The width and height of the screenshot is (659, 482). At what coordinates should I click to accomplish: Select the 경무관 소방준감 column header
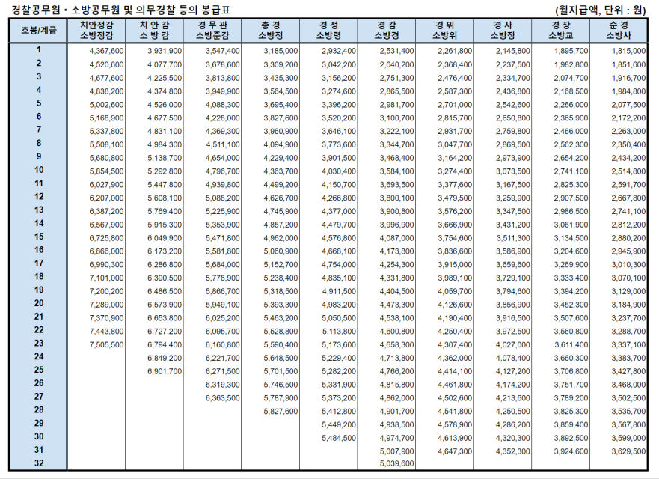(x=212, y=31)
